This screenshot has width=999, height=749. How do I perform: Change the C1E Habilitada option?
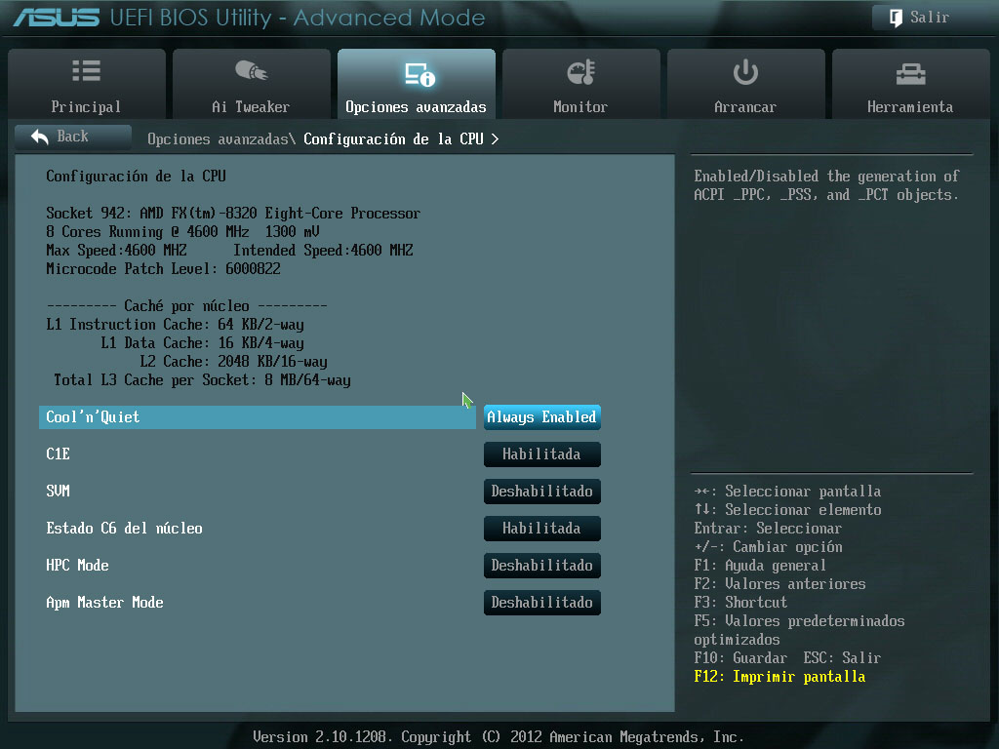click(x=541, y=454)
